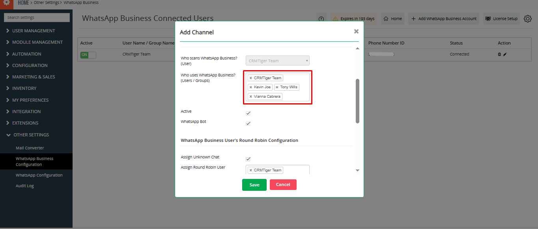Screen dimensions: 538x229
Task: Remove CRMTiger Team tag from WhatsApp Business users
Action: pos(250,78)
